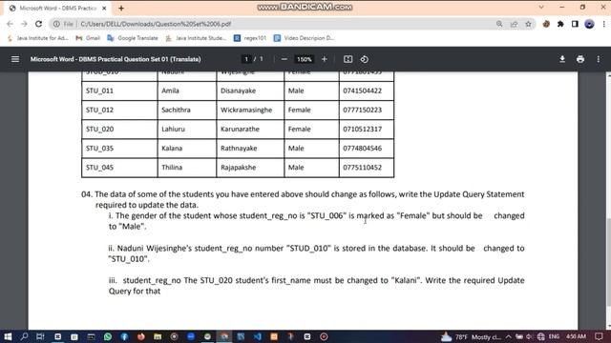Open the weather widget 78°F
This screenshot has width=611, height=343.
471,336
